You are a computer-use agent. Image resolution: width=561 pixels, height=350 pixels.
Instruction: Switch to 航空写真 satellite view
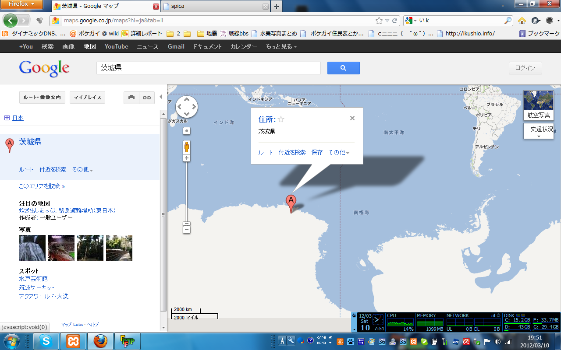(539, 105)
